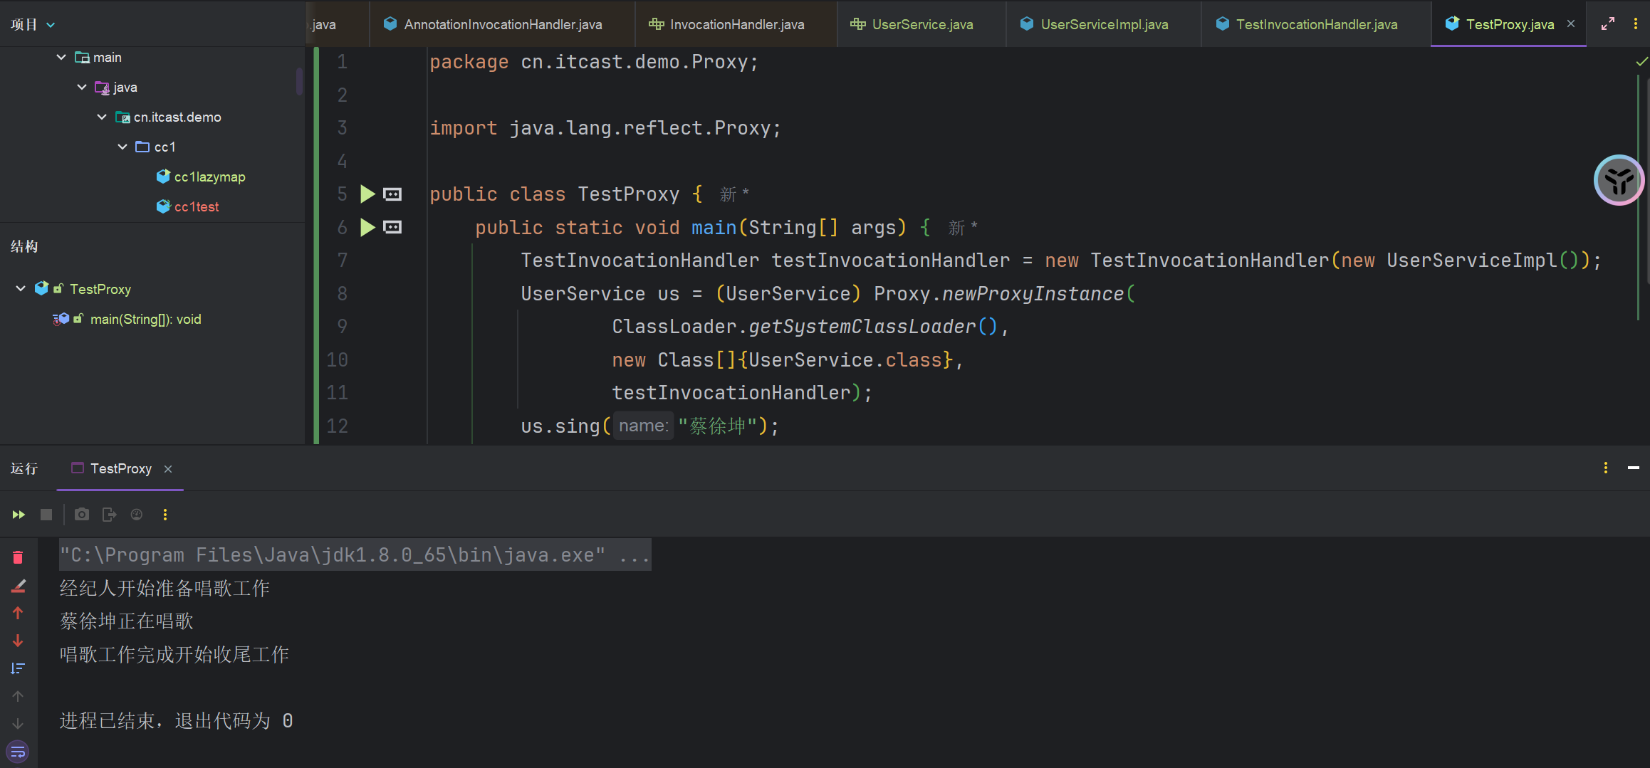Open the 项目 view dropdown

(x=33, y=24)
